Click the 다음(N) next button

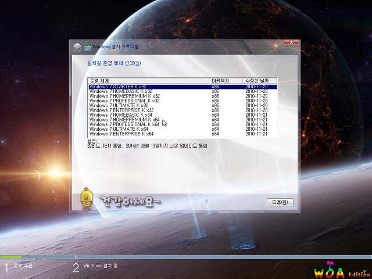280,202
